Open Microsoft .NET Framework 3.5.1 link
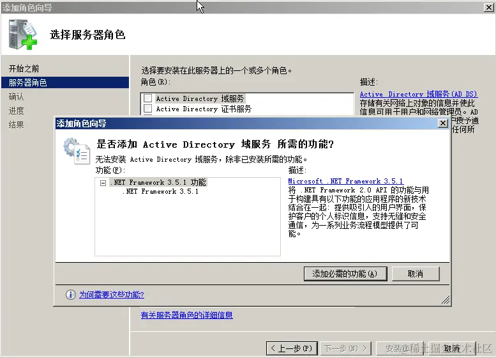This screenshot has width=496, height=358. click(x=345, y=181)
